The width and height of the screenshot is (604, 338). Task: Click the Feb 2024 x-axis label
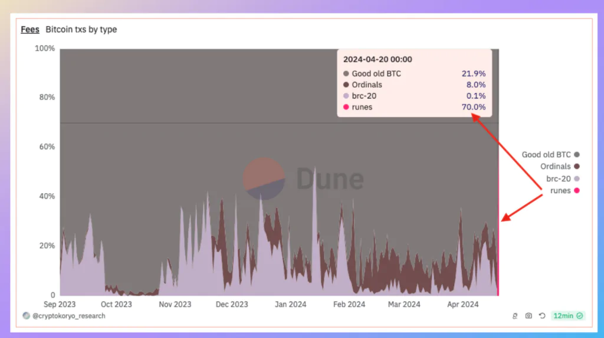(349, 304)
